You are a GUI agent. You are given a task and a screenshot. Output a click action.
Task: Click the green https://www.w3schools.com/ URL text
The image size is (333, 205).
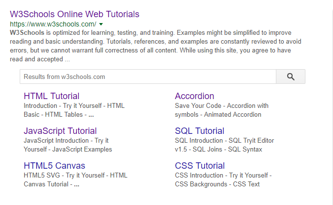point(53,25)
